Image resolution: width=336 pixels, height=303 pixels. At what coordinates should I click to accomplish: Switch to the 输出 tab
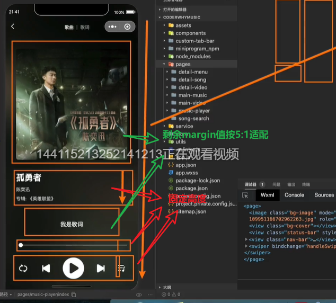pos(291,184)
